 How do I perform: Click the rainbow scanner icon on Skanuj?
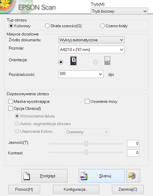pos(84,176)
